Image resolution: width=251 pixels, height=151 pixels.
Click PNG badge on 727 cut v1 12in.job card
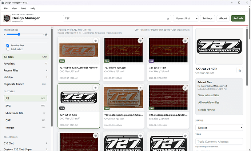point(107,61)
